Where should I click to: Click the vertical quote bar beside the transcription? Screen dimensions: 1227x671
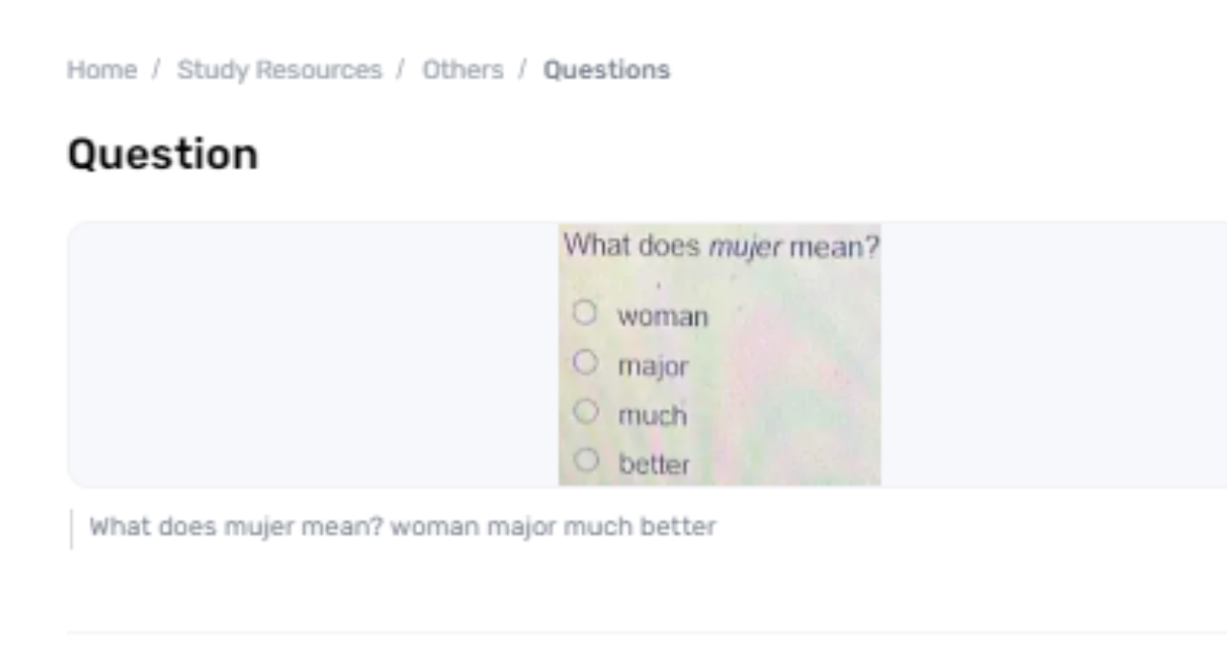coord(71,528)
